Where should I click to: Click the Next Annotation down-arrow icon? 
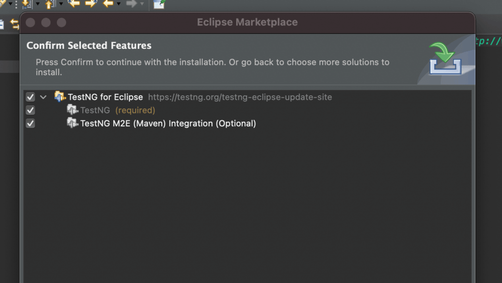coord(26,4)
